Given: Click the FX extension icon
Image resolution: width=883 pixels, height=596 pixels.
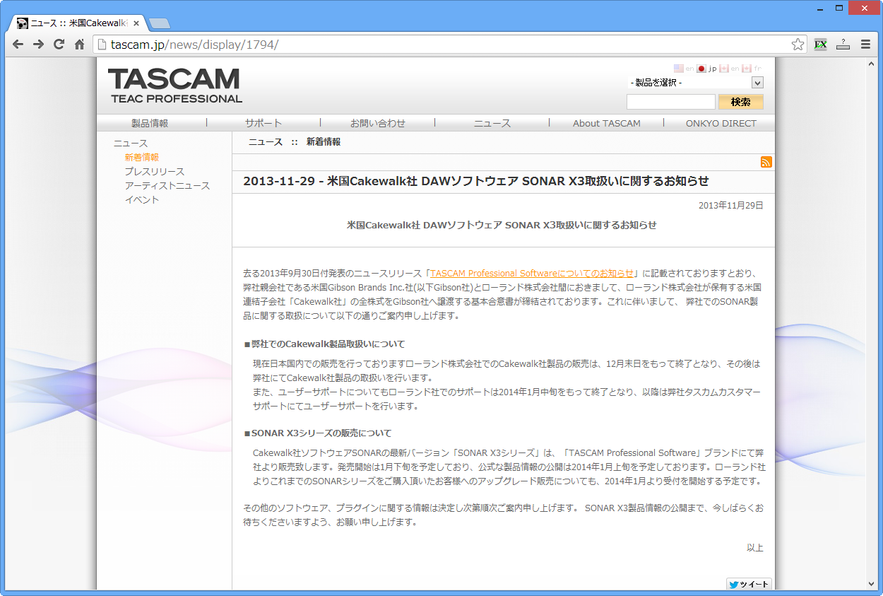Looking at the screenshot, I should click(820, 45).
